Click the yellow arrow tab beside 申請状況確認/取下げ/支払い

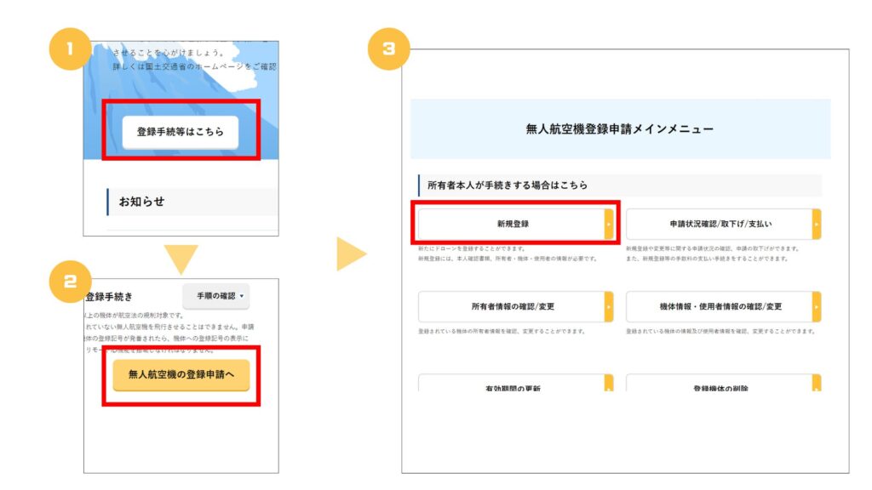817,224
